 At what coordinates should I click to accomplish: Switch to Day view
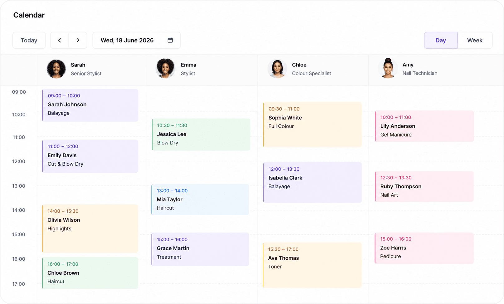(x=441, y=40)
